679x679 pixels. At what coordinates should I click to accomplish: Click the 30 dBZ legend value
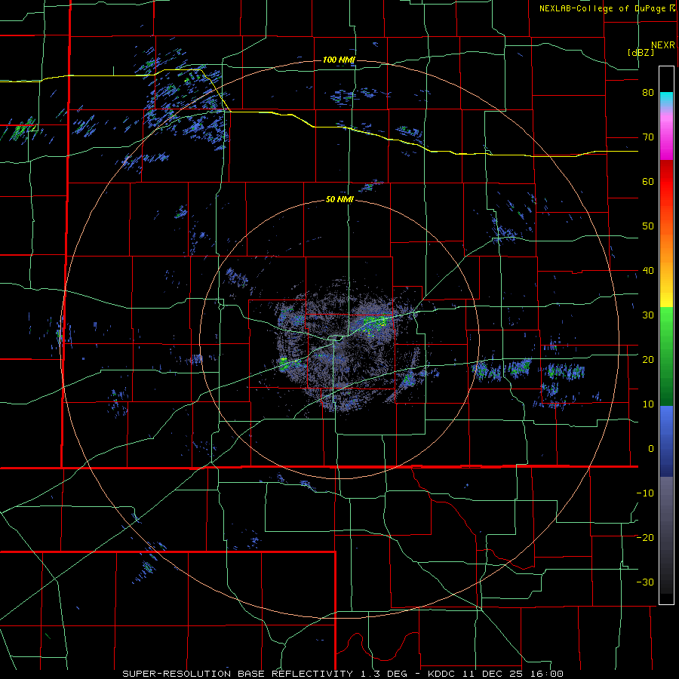[648, 315]
